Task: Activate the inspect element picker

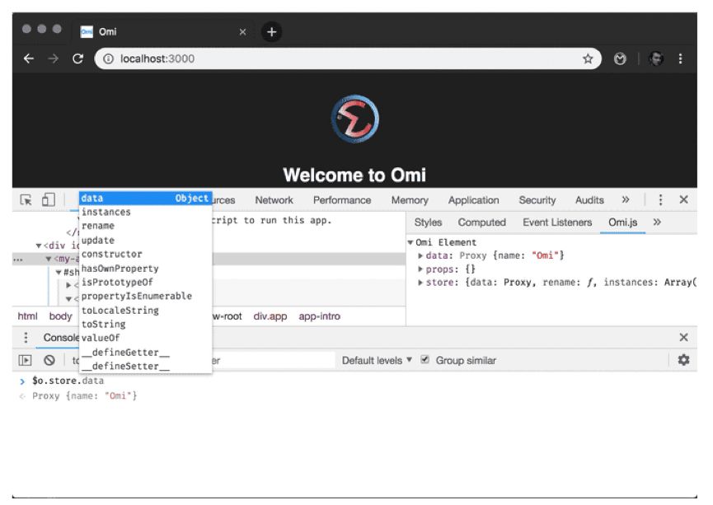Action: pyautogui.click(x=26, y=200)
